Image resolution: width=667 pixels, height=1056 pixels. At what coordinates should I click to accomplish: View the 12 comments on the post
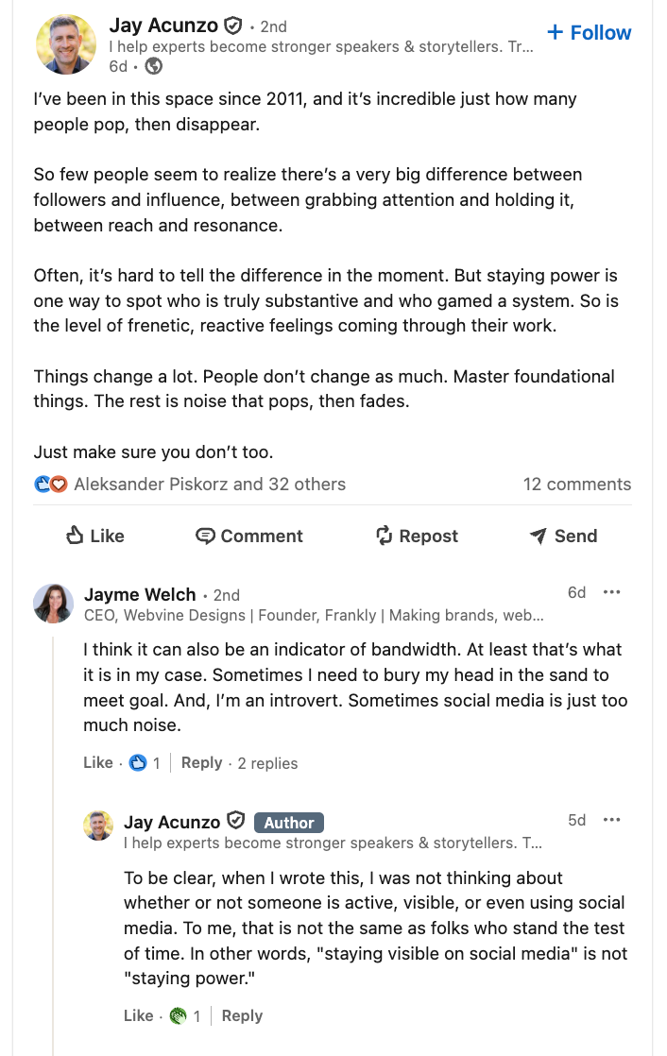coord(577,484)
